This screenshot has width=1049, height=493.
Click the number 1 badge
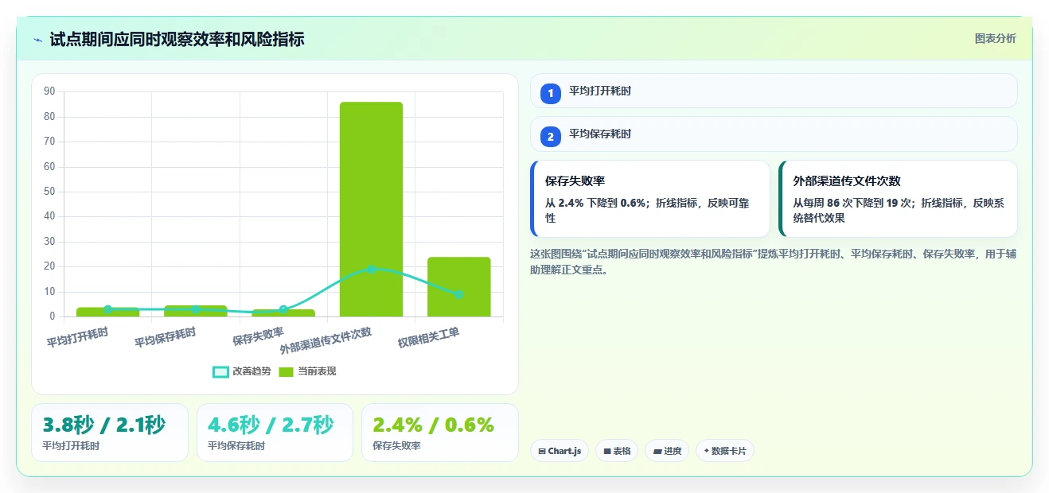[x=550, y=93]
